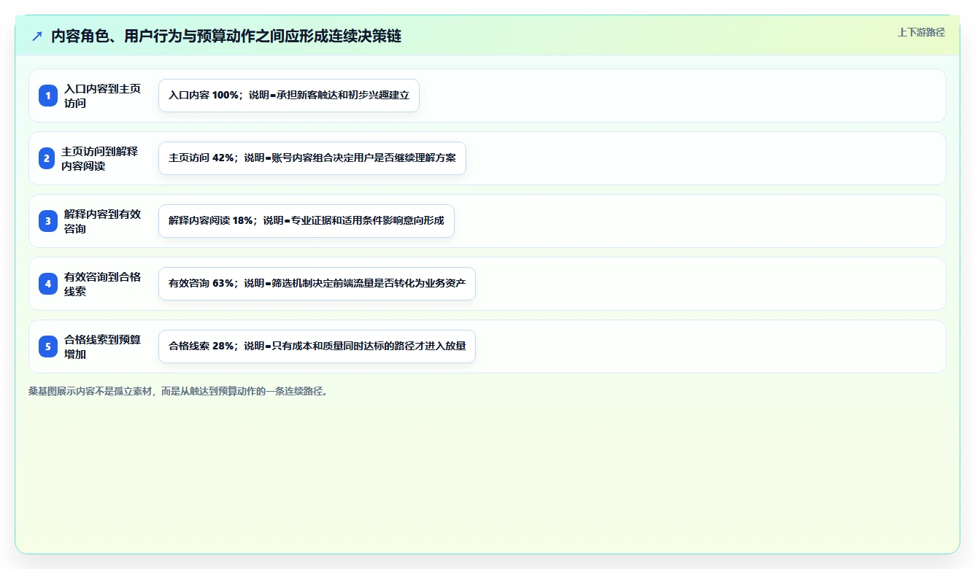This screenshot has height=569, width=975.
Task: Click the step 5 number badge
Action: [48, 347]
